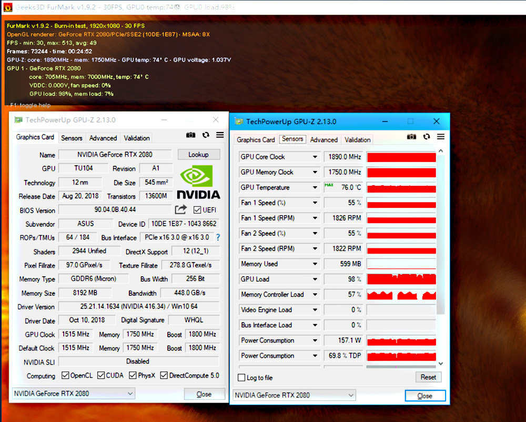Screen dimensions: 526x422
Task: Open the Validation tab in the Sensors window
Action: pyautogui.click(x=357, y=140)
